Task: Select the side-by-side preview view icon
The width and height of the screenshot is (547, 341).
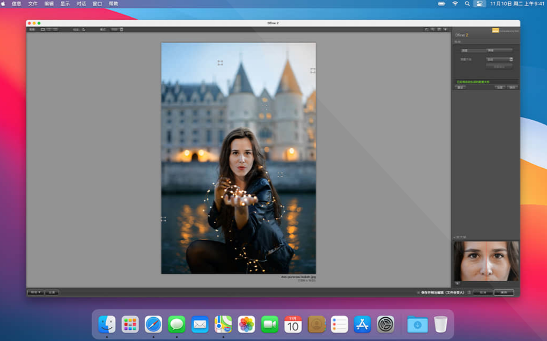Action: (55, 29)
